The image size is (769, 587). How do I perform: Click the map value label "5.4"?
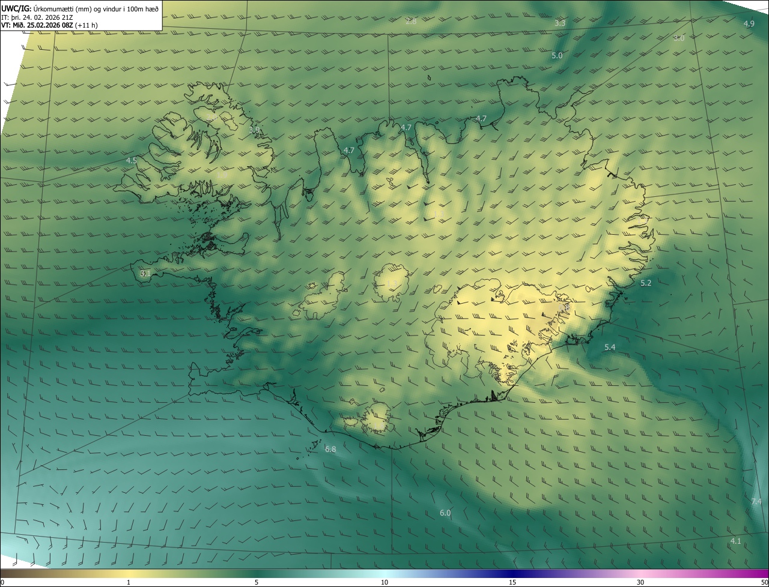(610, 348)
